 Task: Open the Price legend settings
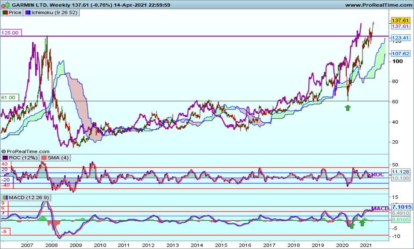(12, 12)
